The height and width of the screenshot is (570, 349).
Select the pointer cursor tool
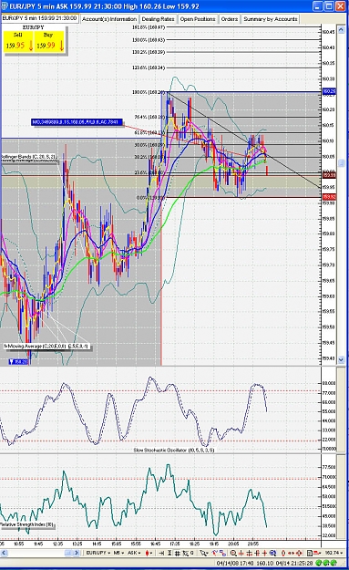pyautogui.click(x=203, y=553)
